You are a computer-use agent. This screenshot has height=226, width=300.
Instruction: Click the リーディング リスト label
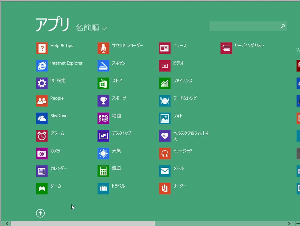[x=250, y=46]
